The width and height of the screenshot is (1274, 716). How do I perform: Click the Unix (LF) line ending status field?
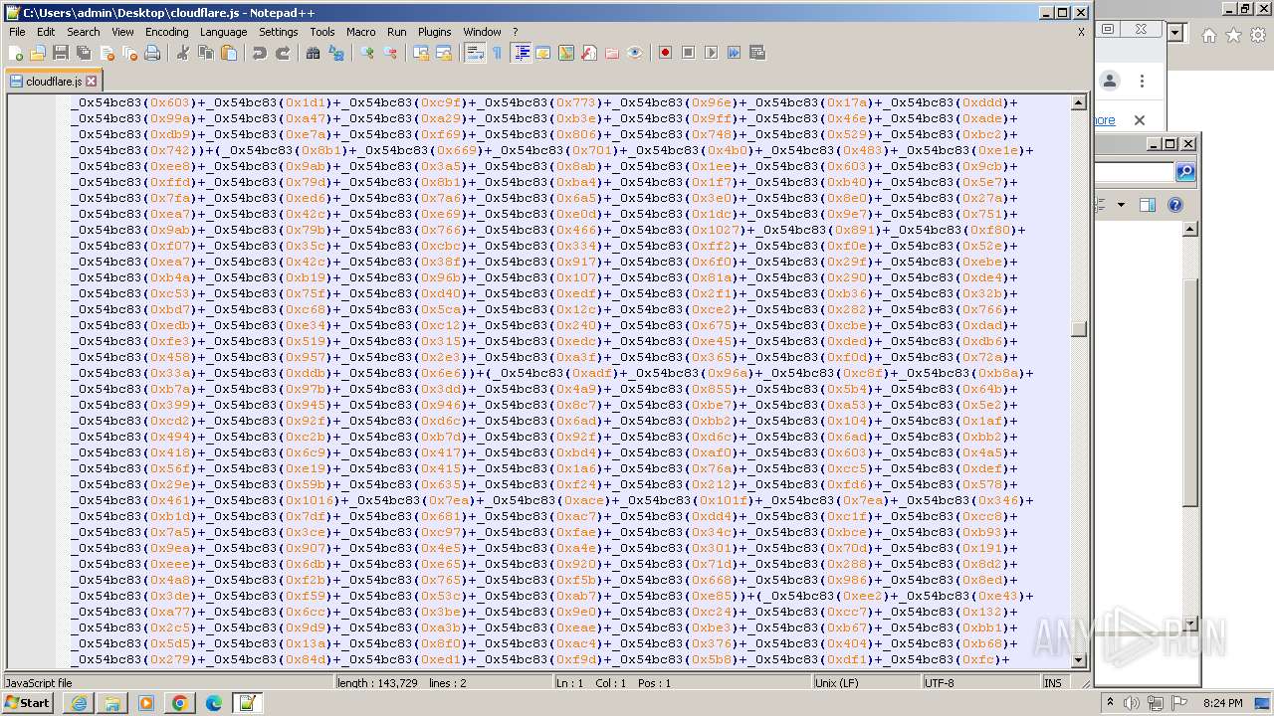click(x=867, y=683)
